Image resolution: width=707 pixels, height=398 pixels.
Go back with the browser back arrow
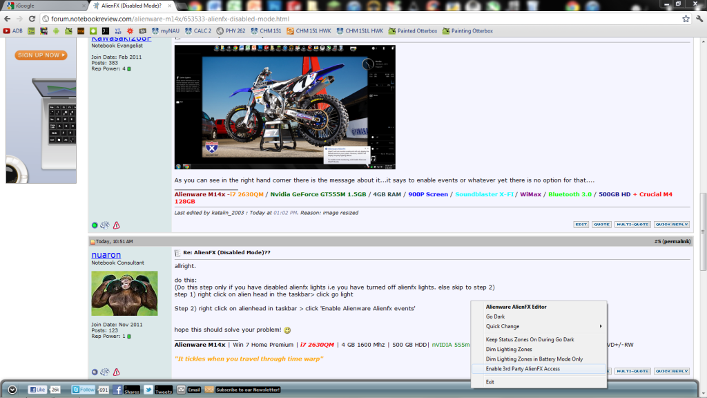coord(7,19)
